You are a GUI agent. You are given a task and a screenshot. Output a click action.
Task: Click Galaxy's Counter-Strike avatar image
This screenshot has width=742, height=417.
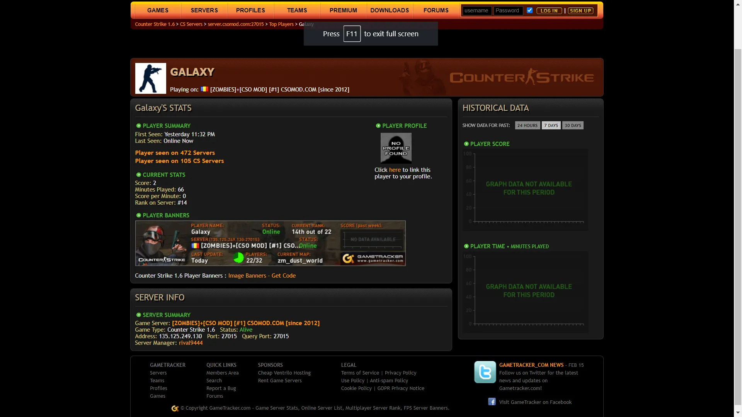point(151,78)
